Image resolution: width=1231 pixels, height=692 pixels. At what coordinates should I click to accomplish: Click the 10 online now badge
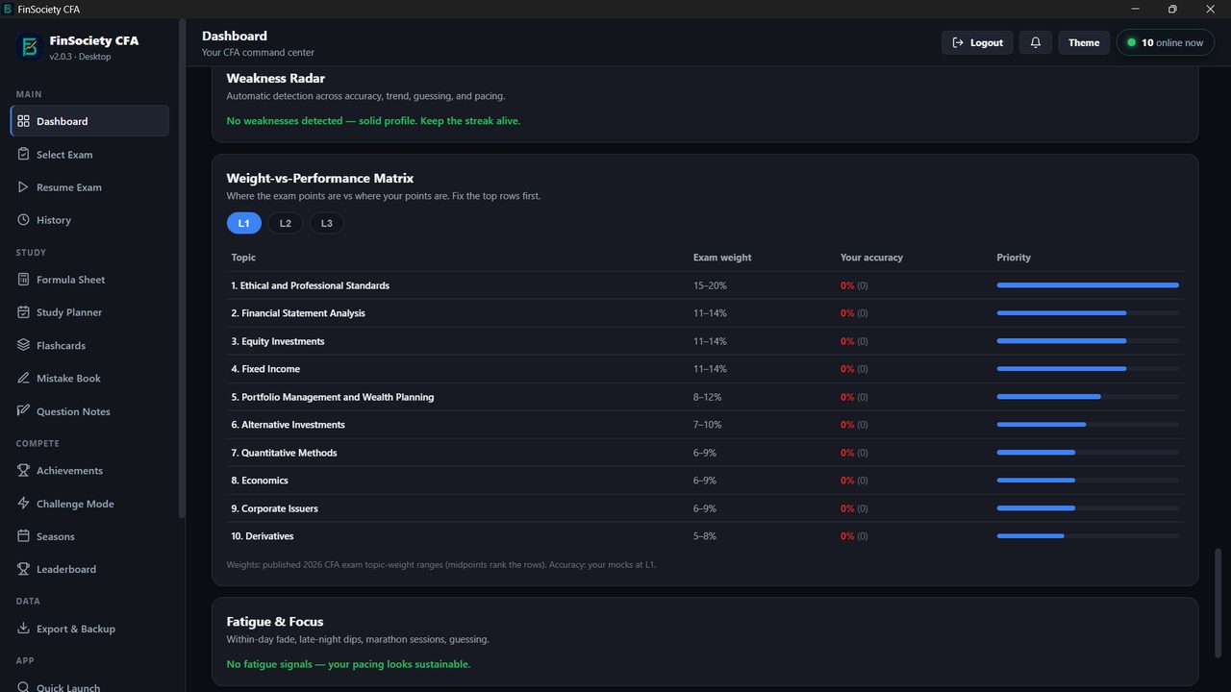pyautogui.click(x=1166, y=42)
